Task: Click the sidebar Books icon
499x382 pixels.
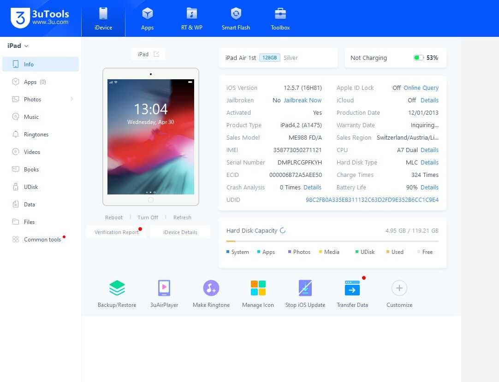Action: tap(16, 169)
